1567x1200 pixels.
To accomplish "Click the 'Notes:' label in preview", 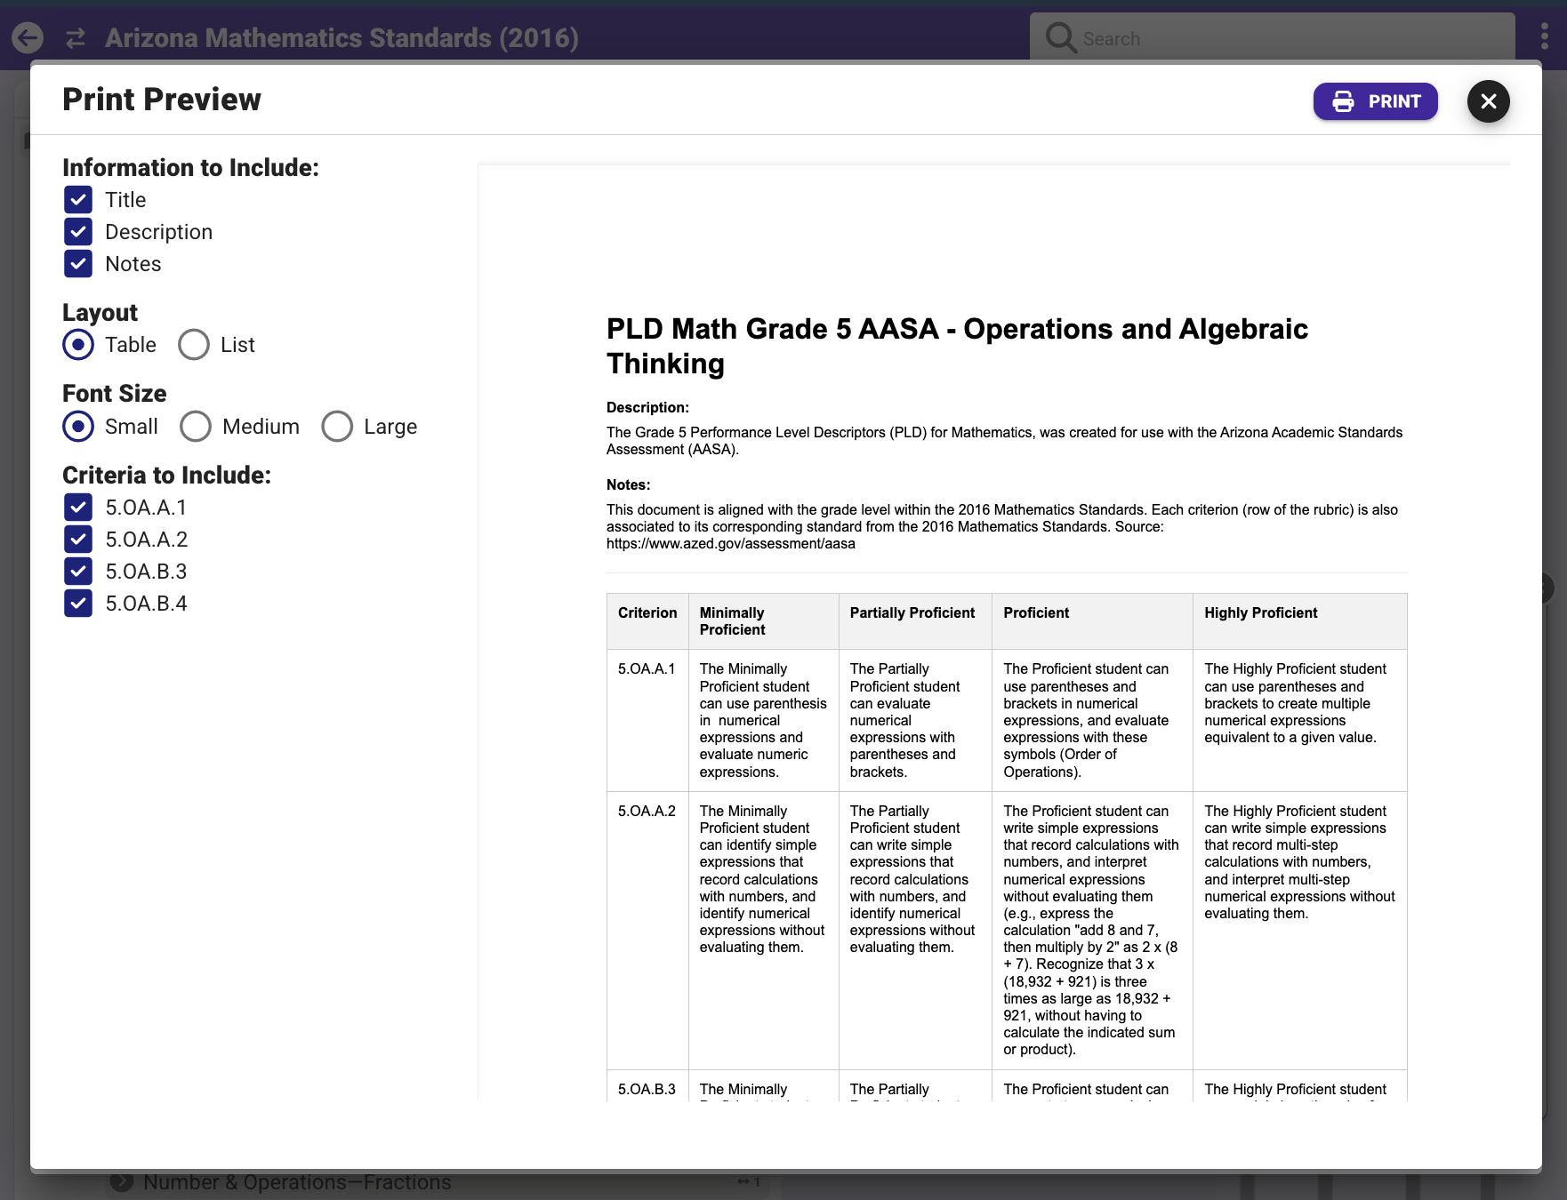I will click(628, 484).
